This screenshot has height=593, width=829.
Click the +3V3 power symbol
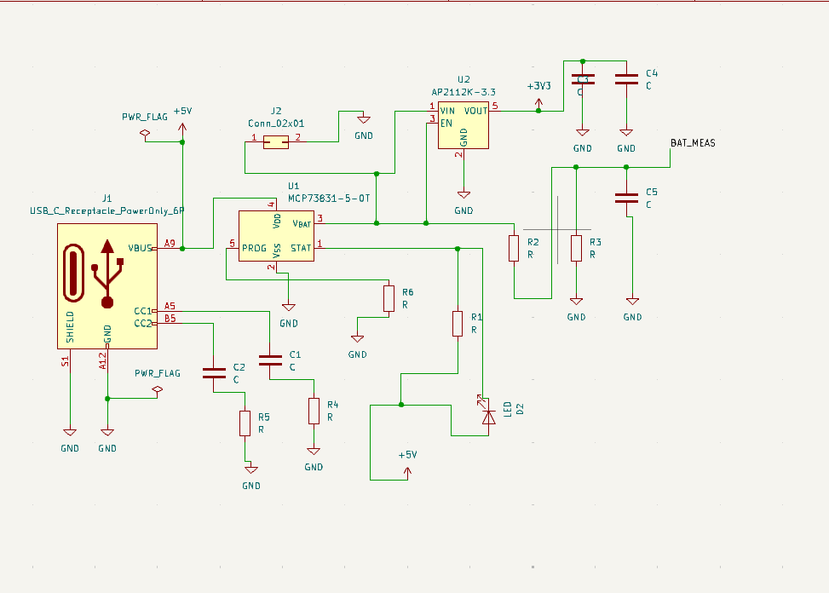tap(538, 102)
